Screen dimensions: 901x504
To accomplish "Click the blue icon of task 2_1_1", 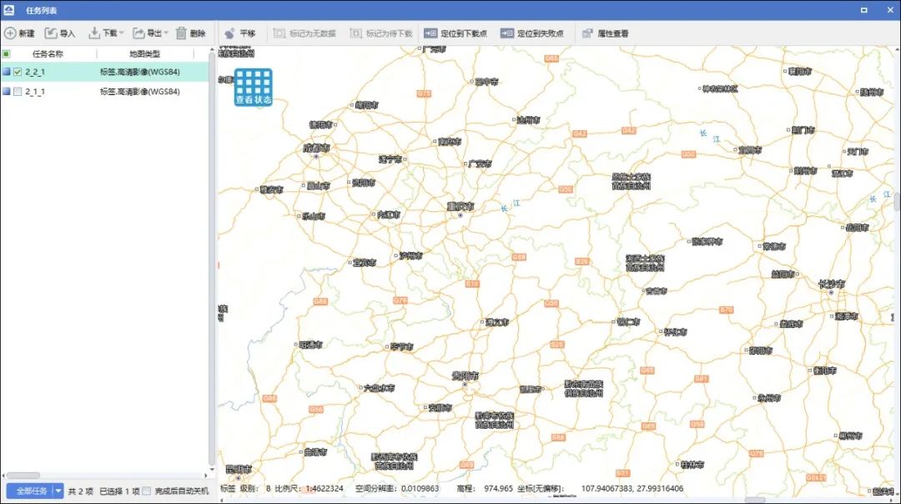I will pyautogui.click(x=7, y=92).
